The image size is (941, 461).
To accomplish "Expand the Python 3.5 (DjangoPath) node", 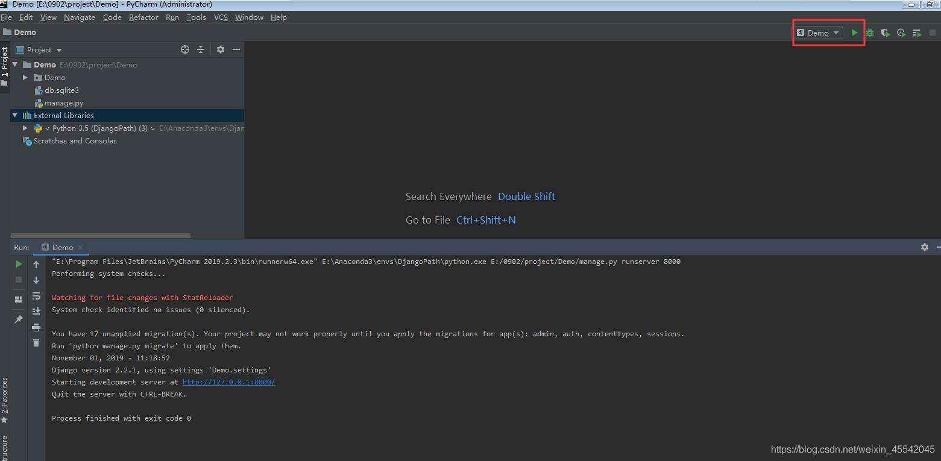I will pos(25,128).
